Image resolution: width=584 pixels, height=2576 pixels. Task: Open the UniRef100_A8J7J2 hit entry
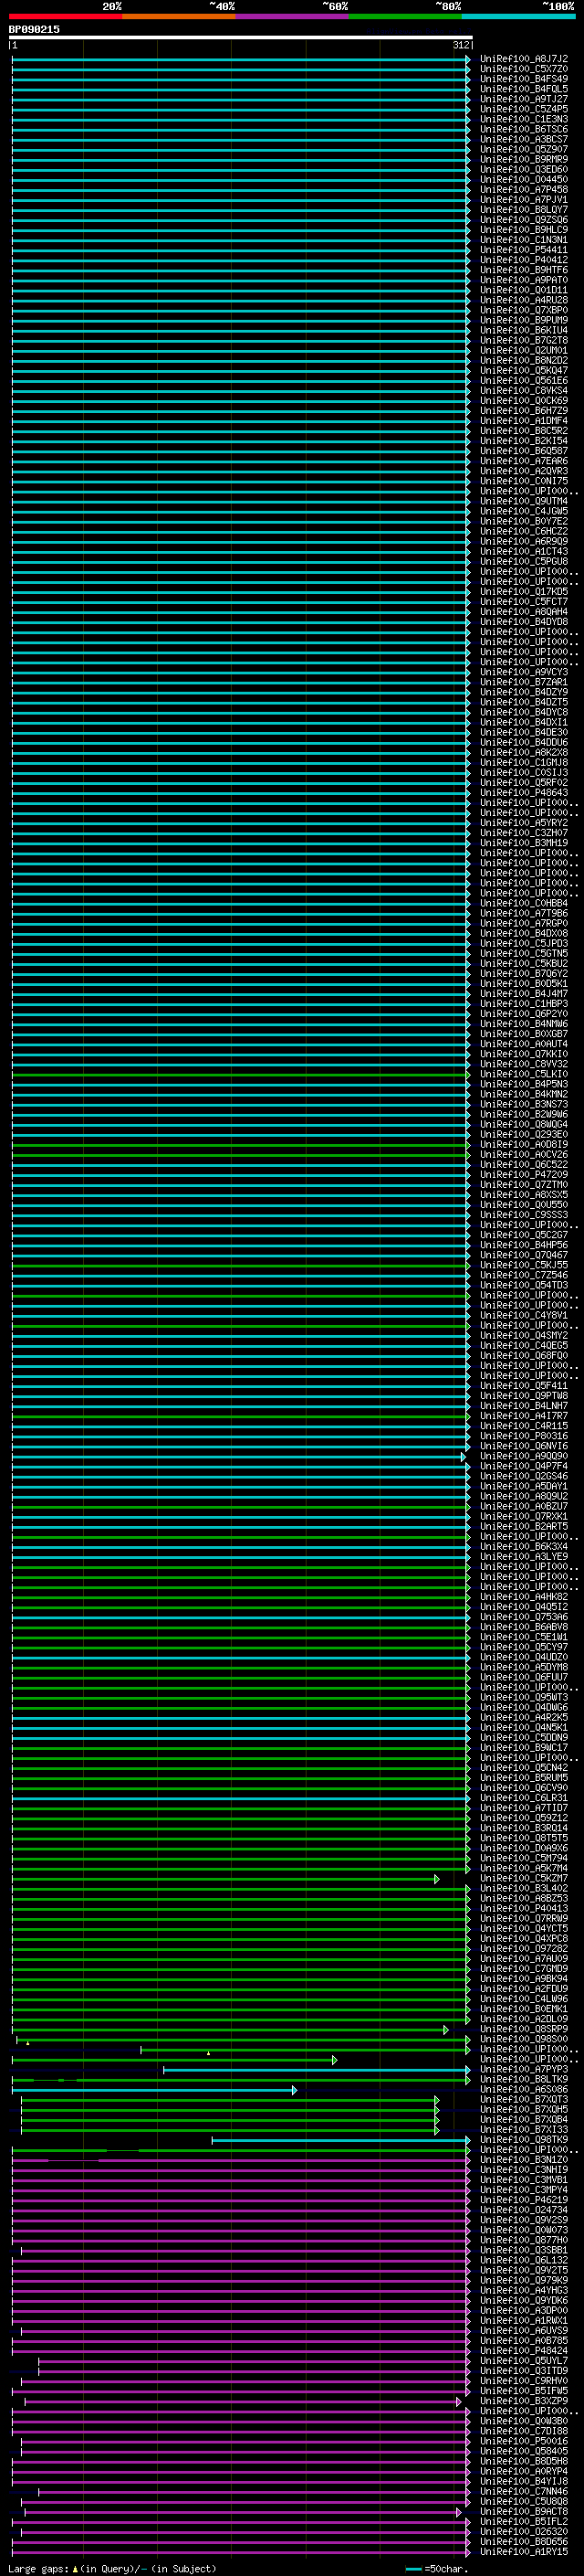pyautogui.click(x=523, y=59)
